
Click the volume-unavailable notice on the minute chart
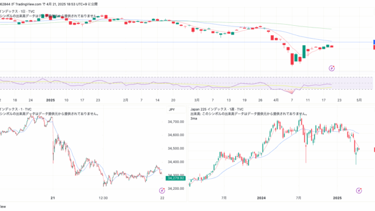[49, 114]
